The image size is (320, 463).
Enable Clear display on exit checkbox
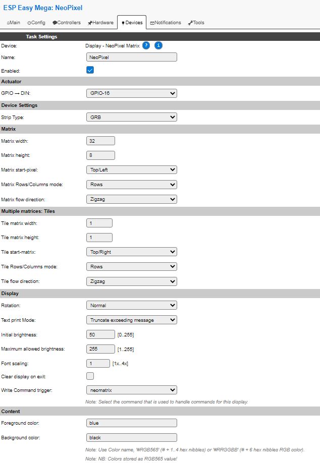90,376
